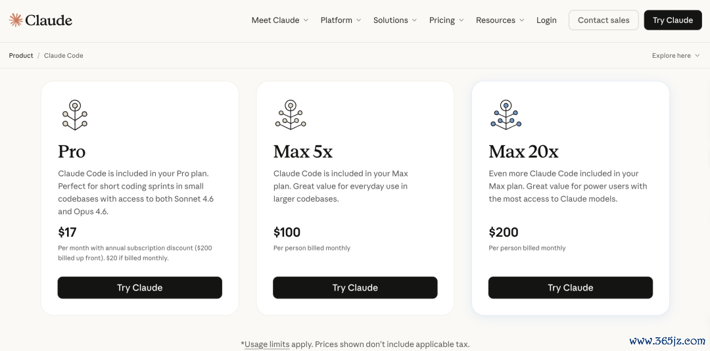Choose Try Claude under the Pro plan
This screenshot has height=351, width=710.
click(140, 288)
